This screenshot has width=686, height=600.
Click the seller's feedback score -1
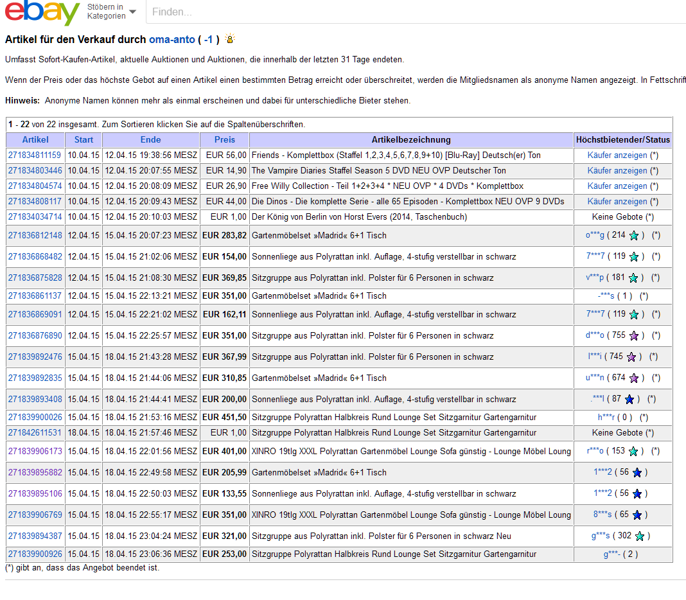pyautogui.click(x=208, y=40)
